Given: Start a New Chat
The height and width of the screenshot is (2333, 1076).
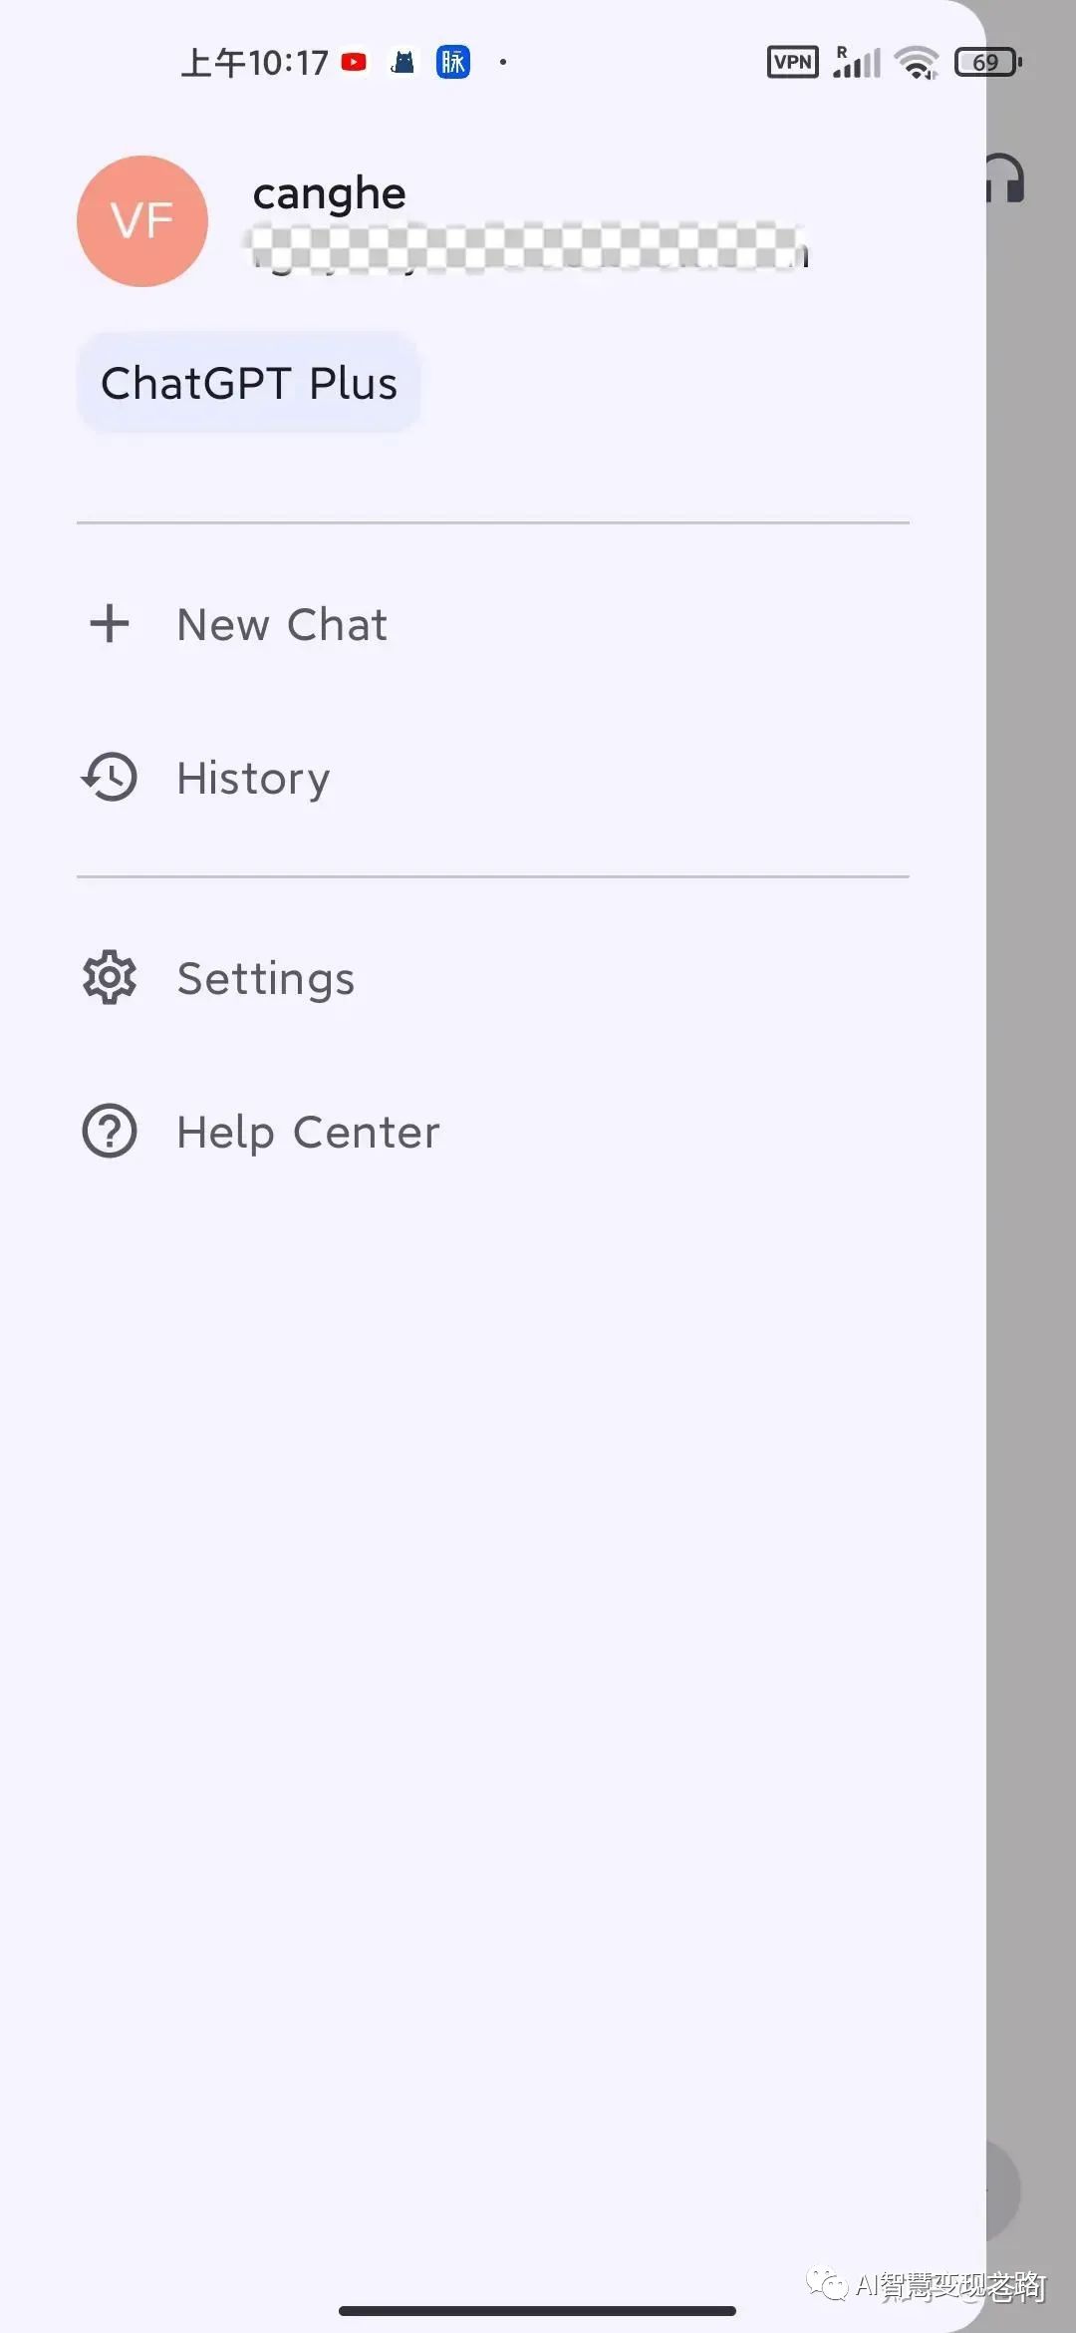Looking at the screenshot, I should [x=282, y=625].
